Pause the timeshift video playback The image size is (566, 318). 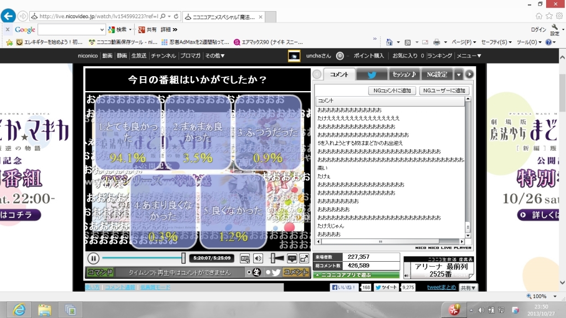[x=93, y=258]
